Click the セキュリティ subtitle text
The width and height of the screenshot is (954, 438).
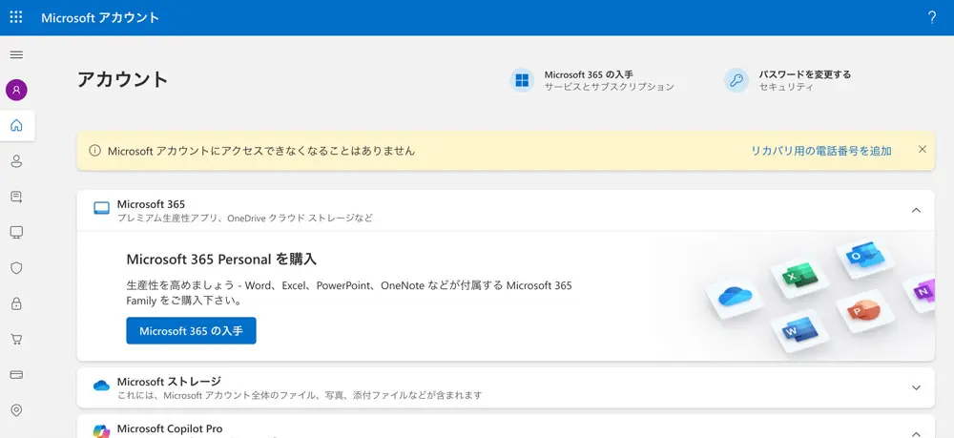pos(785,87)
